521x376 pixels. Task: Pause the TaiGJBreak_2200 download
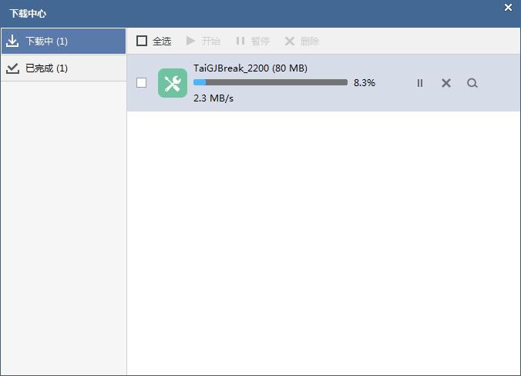point(420,83)
